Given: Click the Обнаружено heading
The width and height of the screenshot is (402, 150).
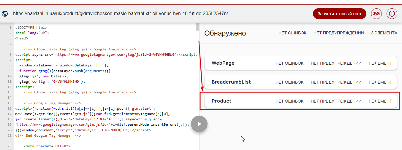Looking at the screenshot, I should (x=225, y=33).
